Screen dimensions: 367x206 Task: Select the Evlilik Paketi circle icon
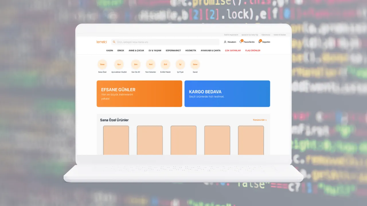pos(165,64)
